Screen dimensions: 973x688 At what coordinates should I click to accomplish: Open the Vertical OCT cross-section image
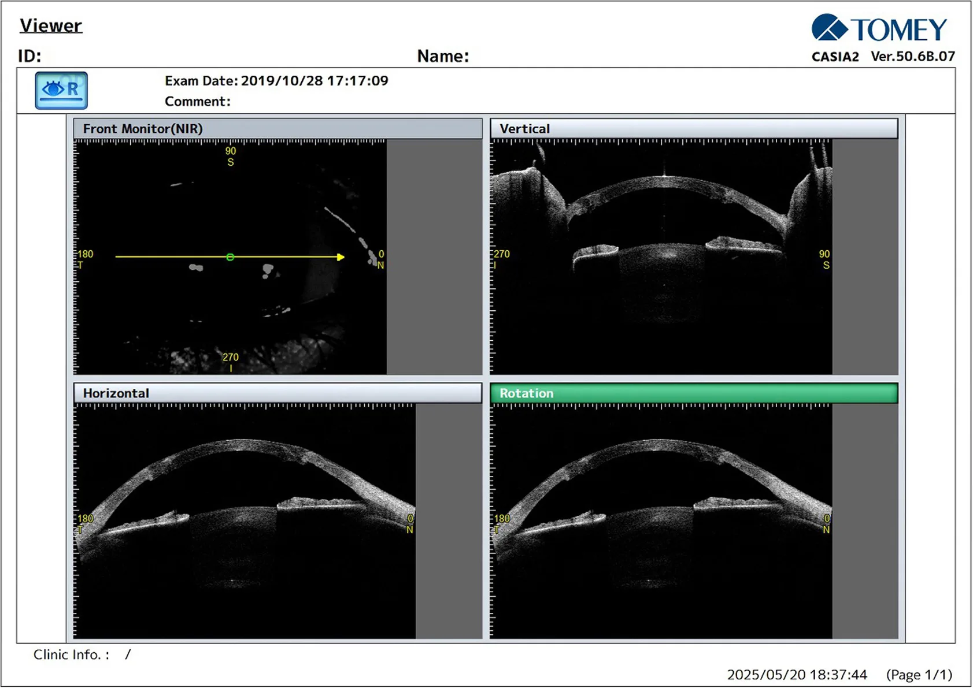click(x=661, y=257)
